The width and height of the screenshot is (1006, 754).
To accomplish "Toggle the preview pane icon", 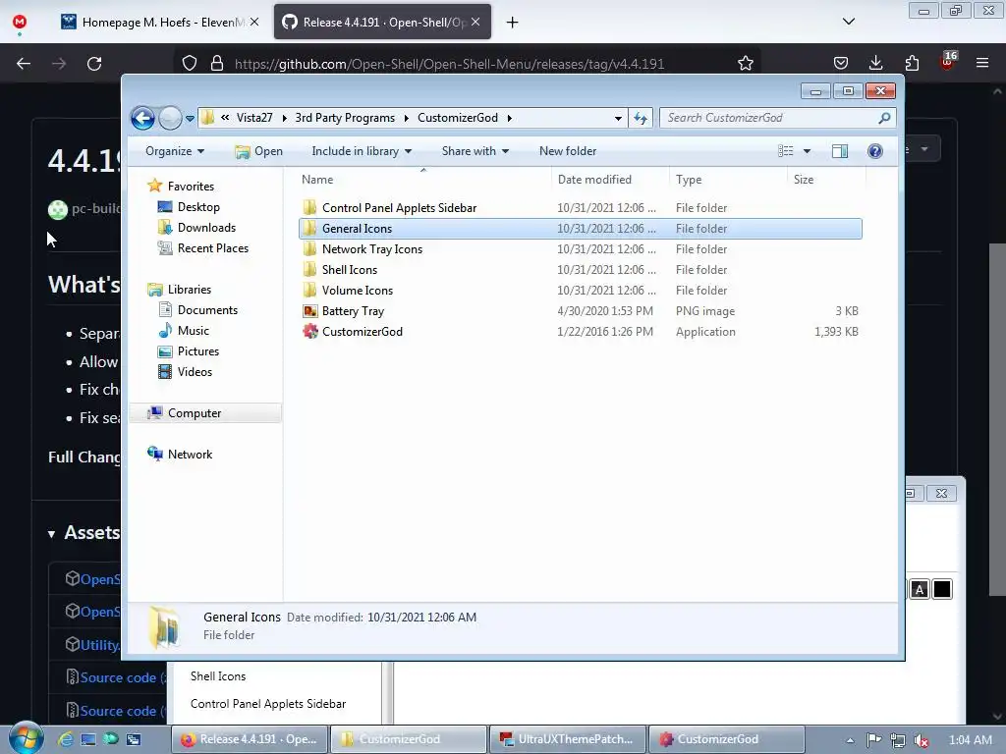I will click(839, 151).
